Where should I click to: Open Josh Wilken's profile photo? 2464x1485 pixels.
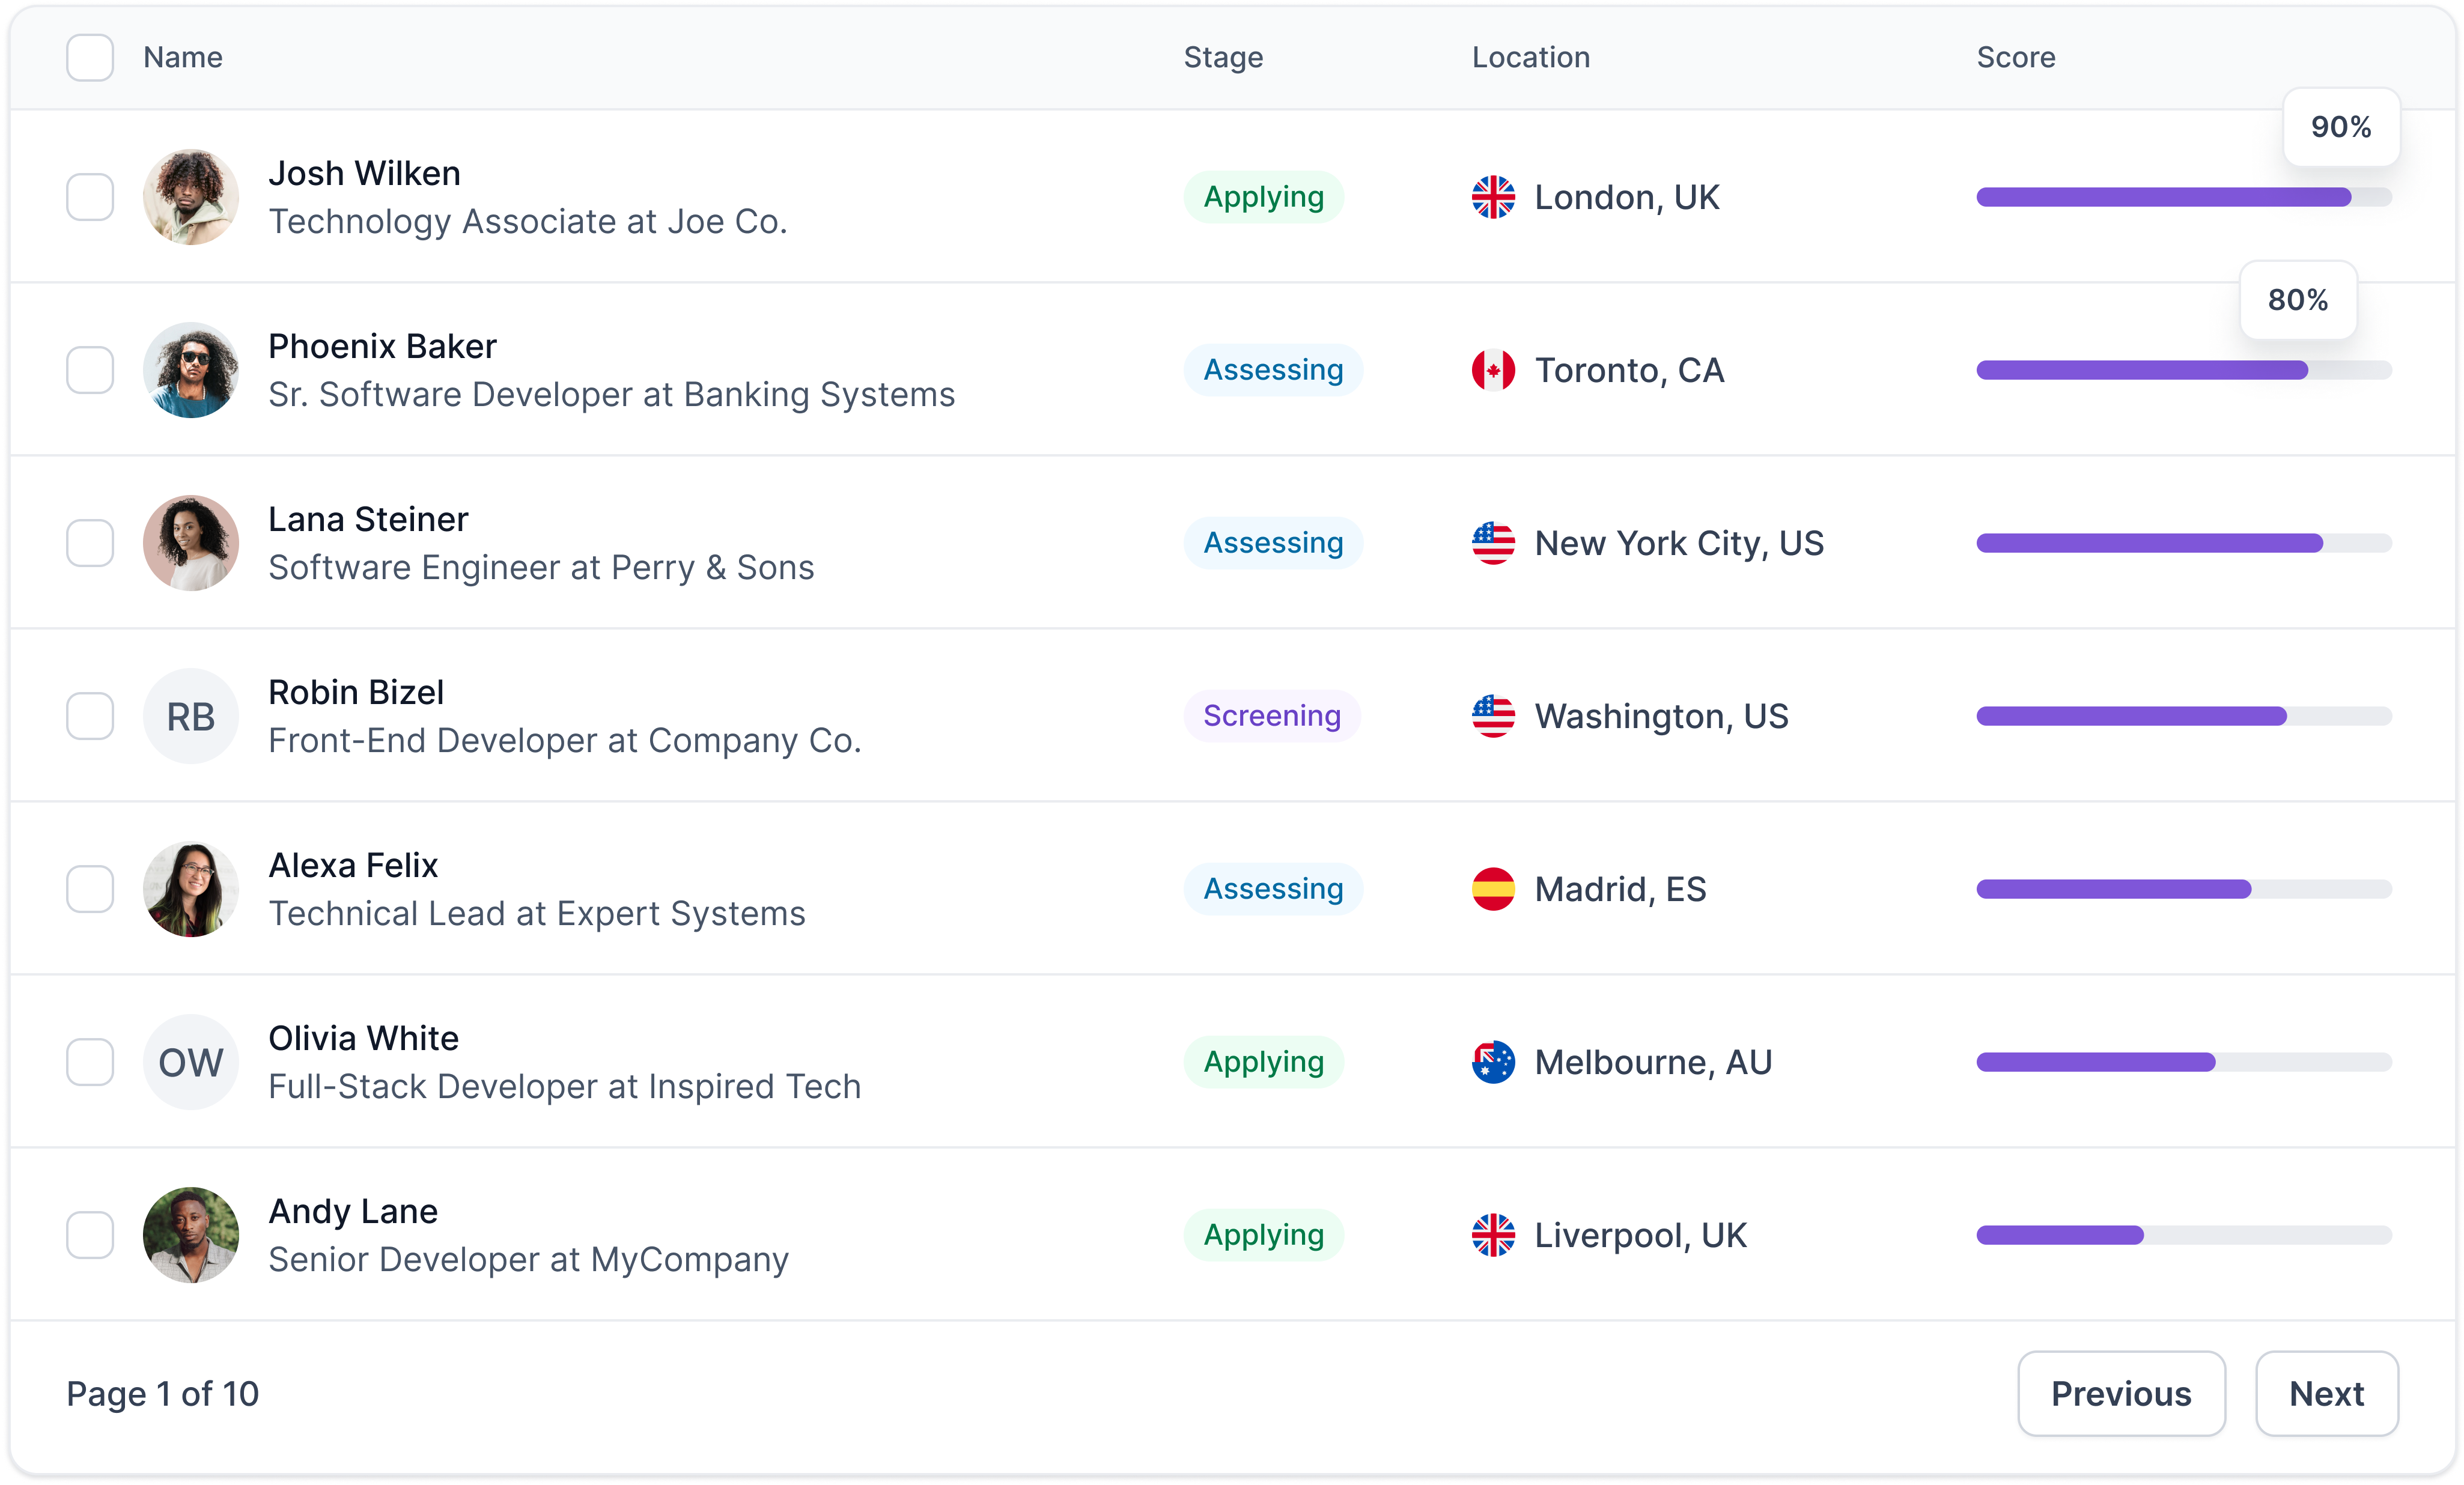[191, 197]
